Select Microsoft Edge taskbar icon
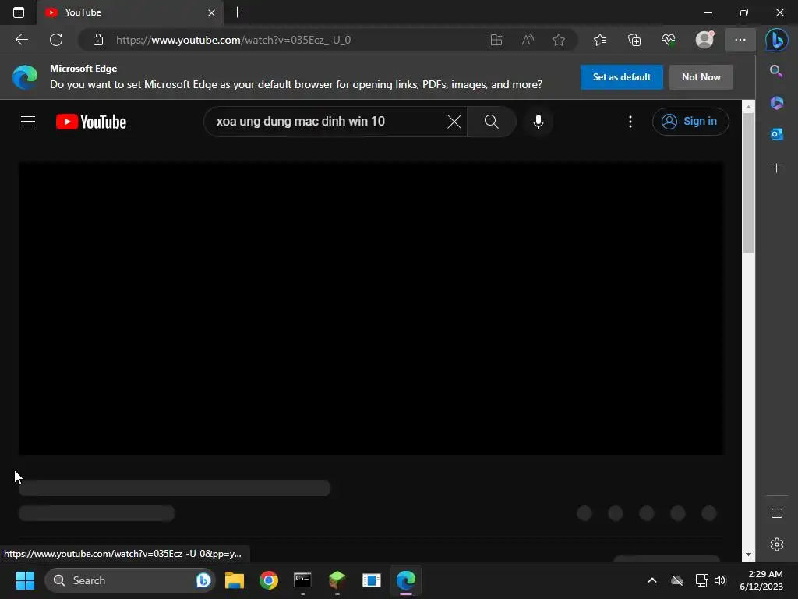 (x=405, y=580)
